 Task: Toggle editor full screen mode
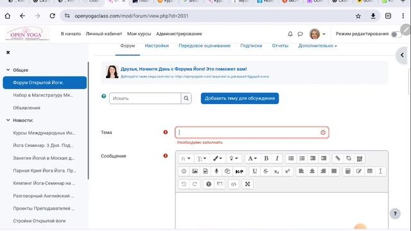click(x=247, y=184)
